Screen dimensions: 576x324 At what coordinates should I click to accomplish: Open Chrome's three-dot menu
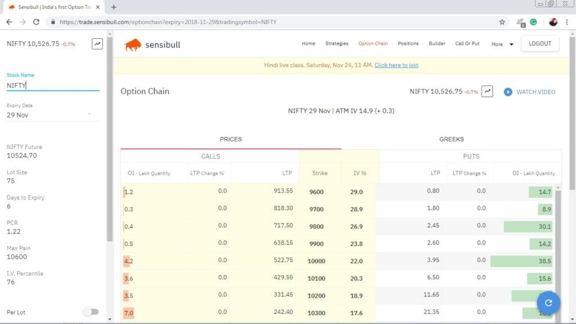point(567,22)
